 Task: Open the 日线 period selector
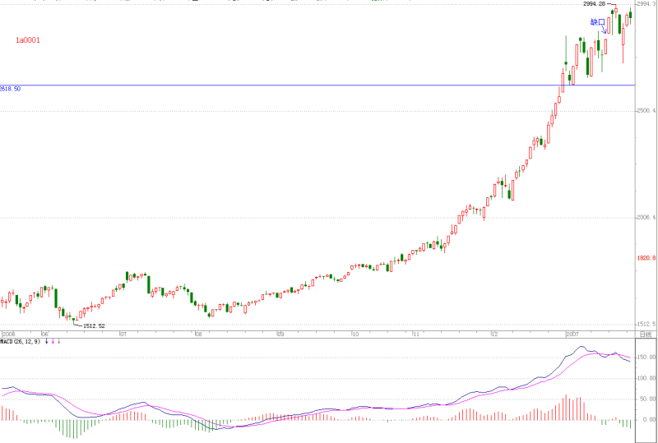pos(646,335)
